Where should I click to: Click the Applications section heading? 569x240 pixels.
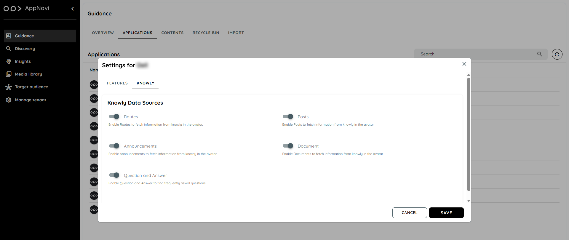[104, 55]
